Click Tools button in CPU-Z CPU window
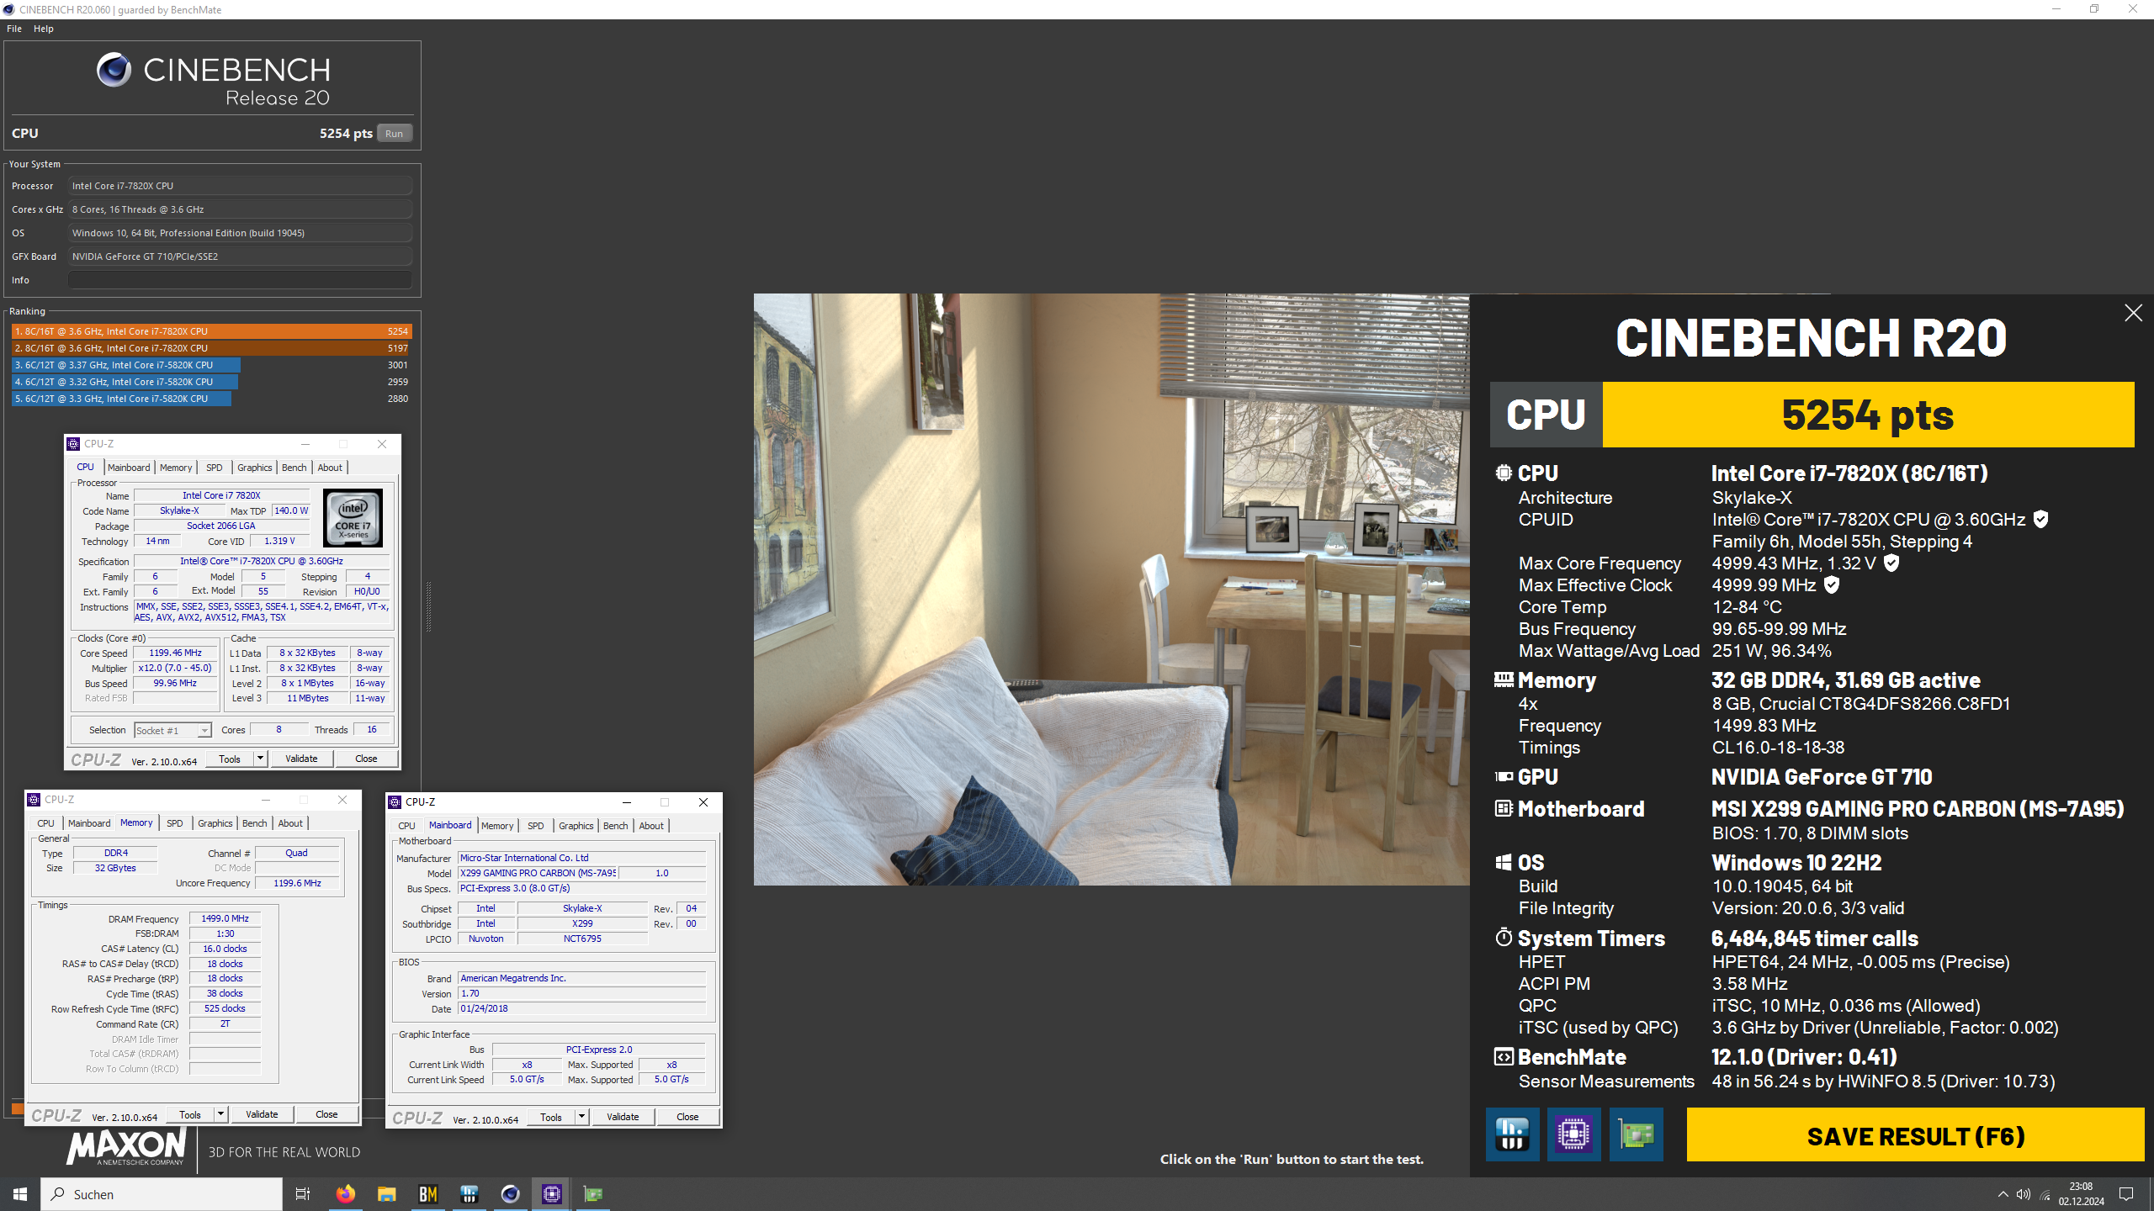The height and width of the screenshot is (1211, 2154). tap(230, 759)
